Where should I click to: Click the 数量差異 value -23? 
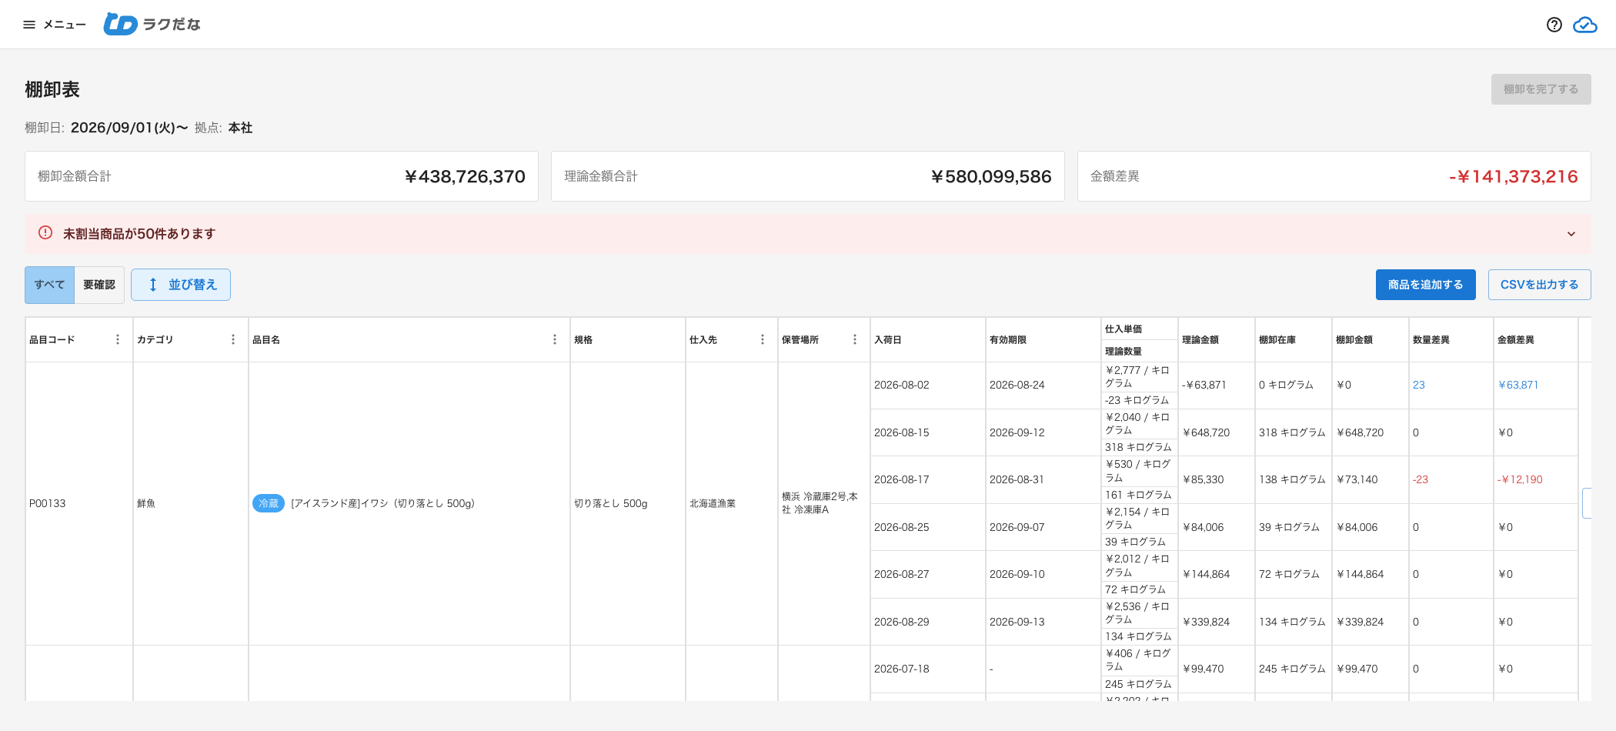tap(1421, 479)
